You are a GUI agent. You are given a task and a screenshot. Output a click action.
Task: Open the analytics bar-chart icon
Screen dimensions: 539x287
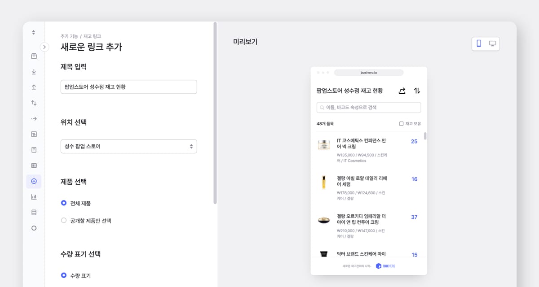tap(34, 196)
